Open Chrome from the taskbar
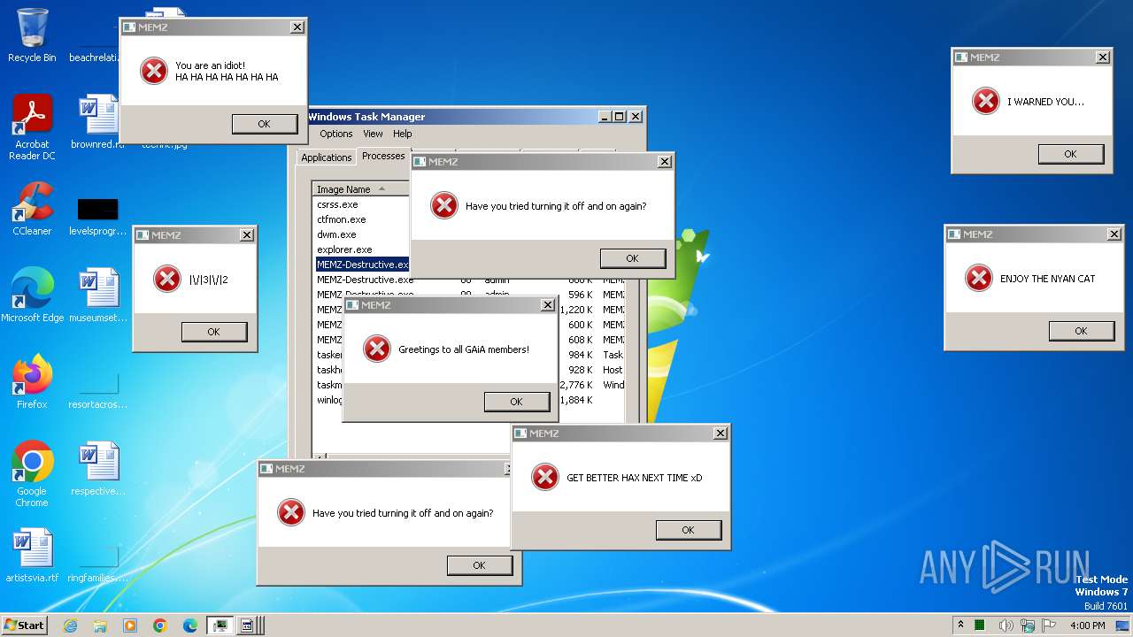The image size is (1133, 637). tap(160, 625)
